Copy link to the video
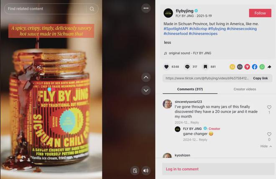 pyautogui.click(x=261, y=78)
